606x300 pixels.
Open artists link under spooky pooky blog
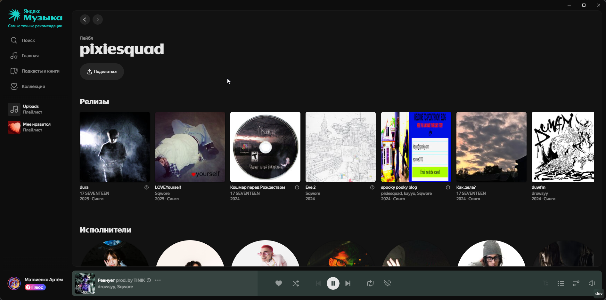[x=406, y=193]
